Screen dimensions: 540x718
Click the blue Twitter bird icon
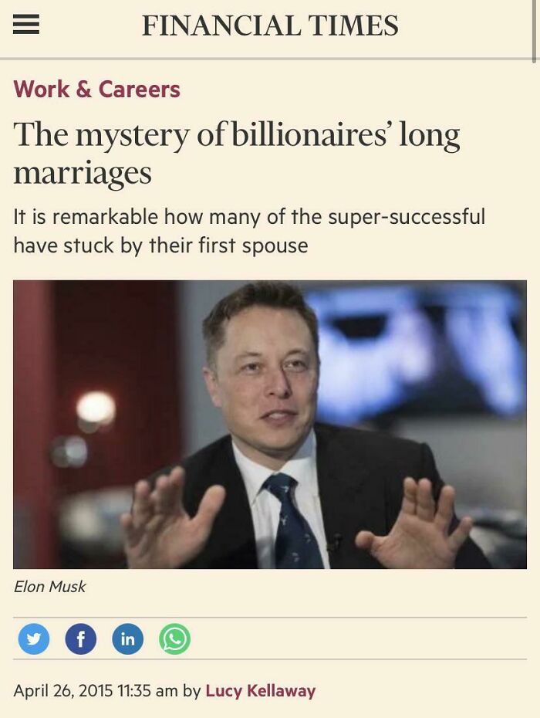pyautogui.click(x=32, y=638)
